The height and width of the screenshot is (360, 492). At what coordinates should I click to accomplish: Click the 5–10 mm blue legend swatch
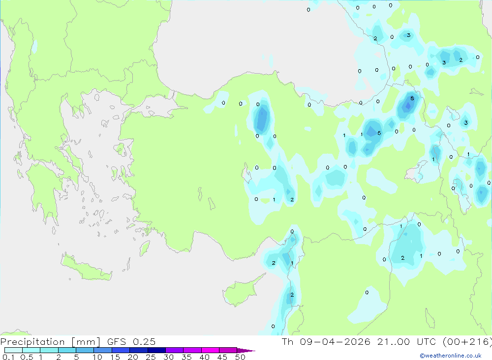[x=85, y=350]
